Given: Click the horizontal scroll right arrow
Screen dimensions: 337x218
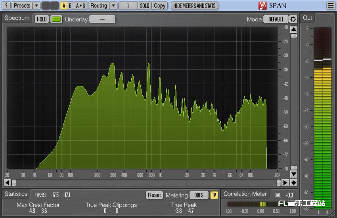Looking at the screenshot, I should (285, 183).
